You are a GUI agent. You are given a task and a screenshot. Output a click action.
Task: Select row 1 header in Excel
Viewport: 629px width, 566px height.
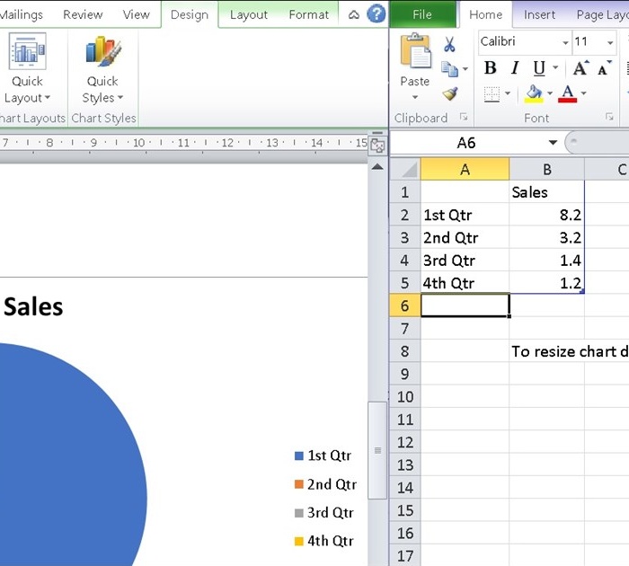[405, 192]
